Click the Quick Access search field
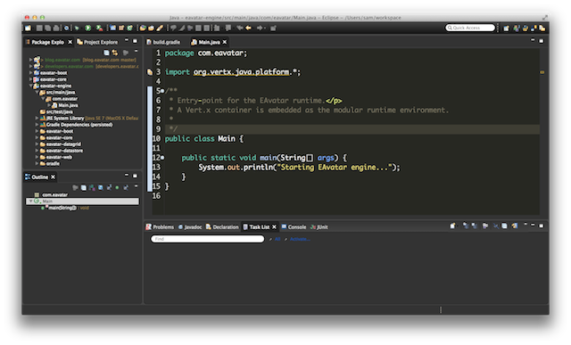 tap(470, 28)
